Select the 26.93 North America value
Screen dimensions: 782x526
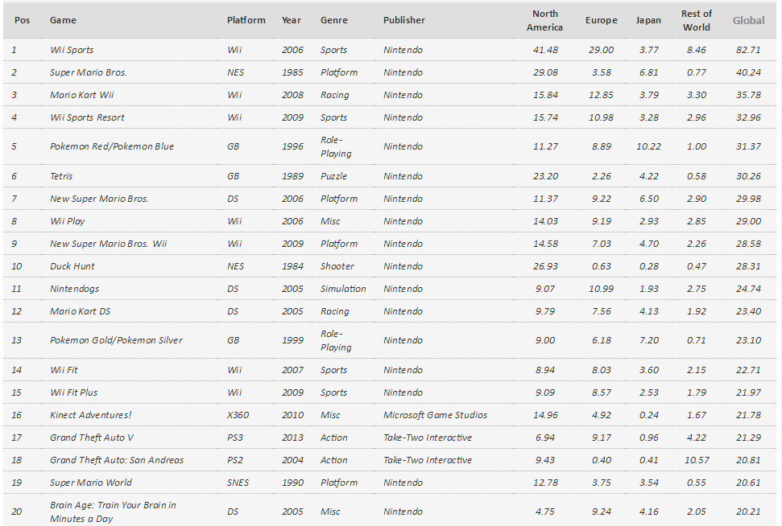(x=545, y=266)
